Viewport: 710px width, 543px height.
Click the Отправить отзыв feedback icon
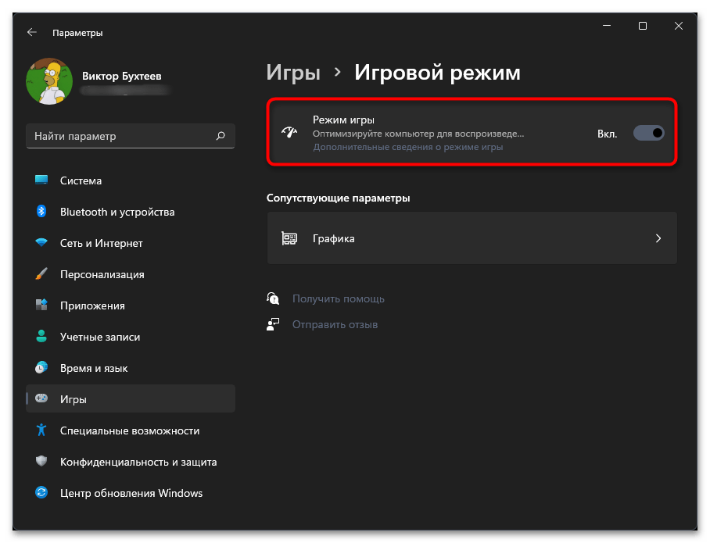[x=273, y=324]
